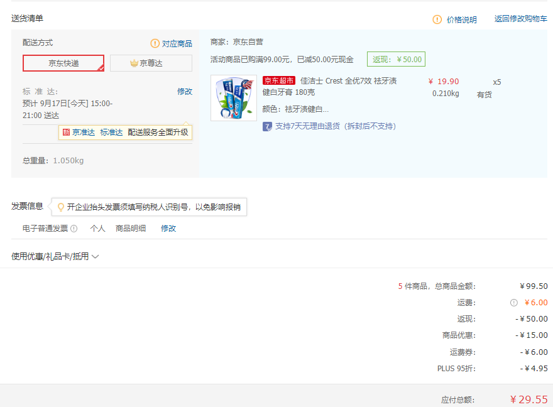Click the info icon next to 运费
Viewport: 553px width, 407px height.
coord(514,303)
